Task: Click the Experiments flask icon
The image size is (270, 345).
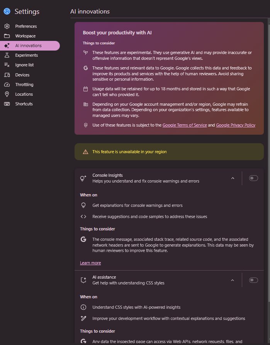Action: tap(7, 55)
